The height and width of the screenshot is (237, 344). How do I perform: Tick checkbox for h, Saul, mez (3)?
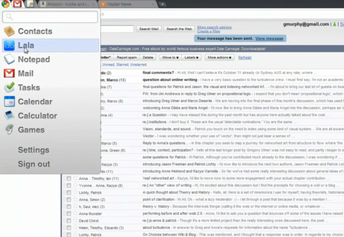(x=69, y=206)
